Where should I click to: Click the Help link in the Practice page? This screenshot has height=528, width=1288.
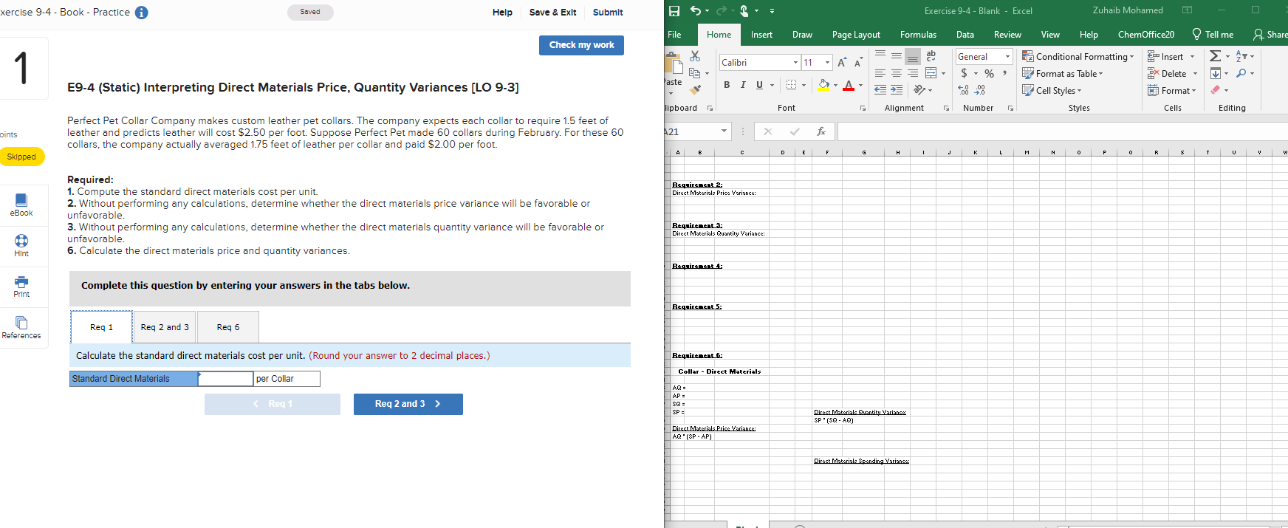pyautogui.click(x=502, y=13)
